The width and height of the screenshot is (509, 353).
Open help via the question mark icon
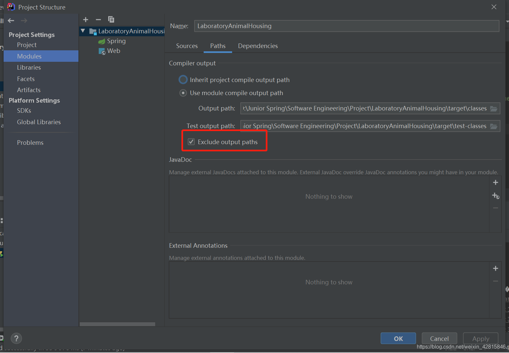16,338
